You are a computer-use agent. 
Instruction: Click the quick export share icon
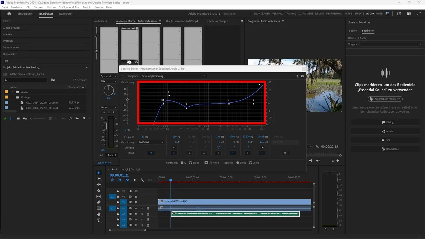click(x=399, y=14)
